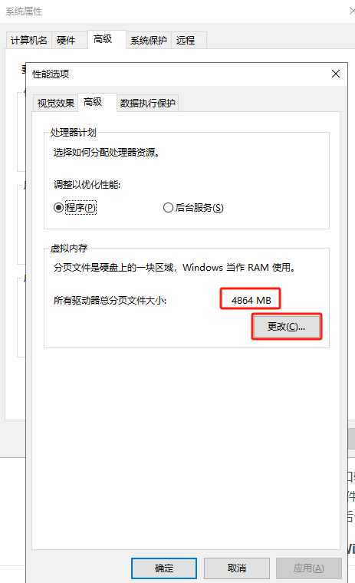Click the 处理器计划 group heading
This screenshot has height=583, width=355.
tap(74, 133)
